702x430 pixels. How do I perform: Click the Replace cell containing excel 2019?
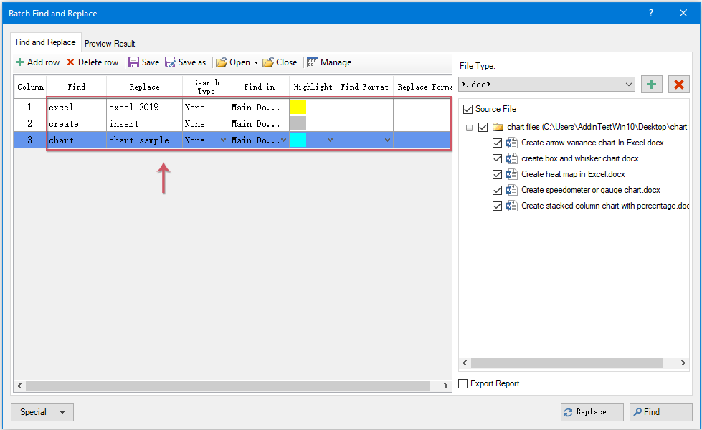click(145, 107)
